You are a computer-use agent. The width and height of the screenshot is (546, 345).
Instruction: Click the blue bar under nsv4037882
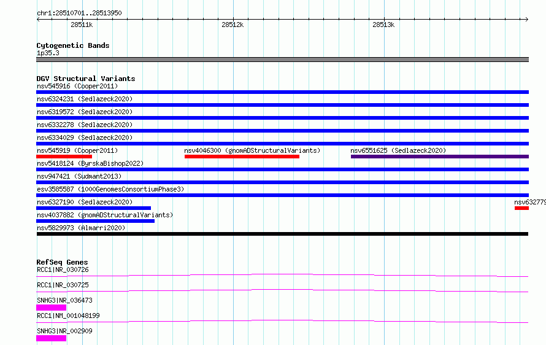coord(96,221)
